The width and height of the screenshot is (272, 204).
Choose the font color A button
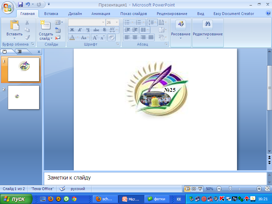[72, 37]
